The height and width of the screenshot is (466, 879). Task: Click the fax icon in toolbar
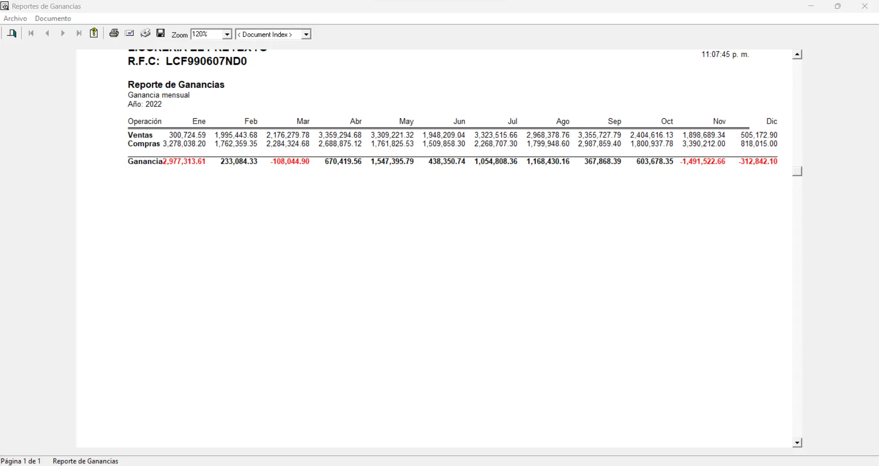145,33
